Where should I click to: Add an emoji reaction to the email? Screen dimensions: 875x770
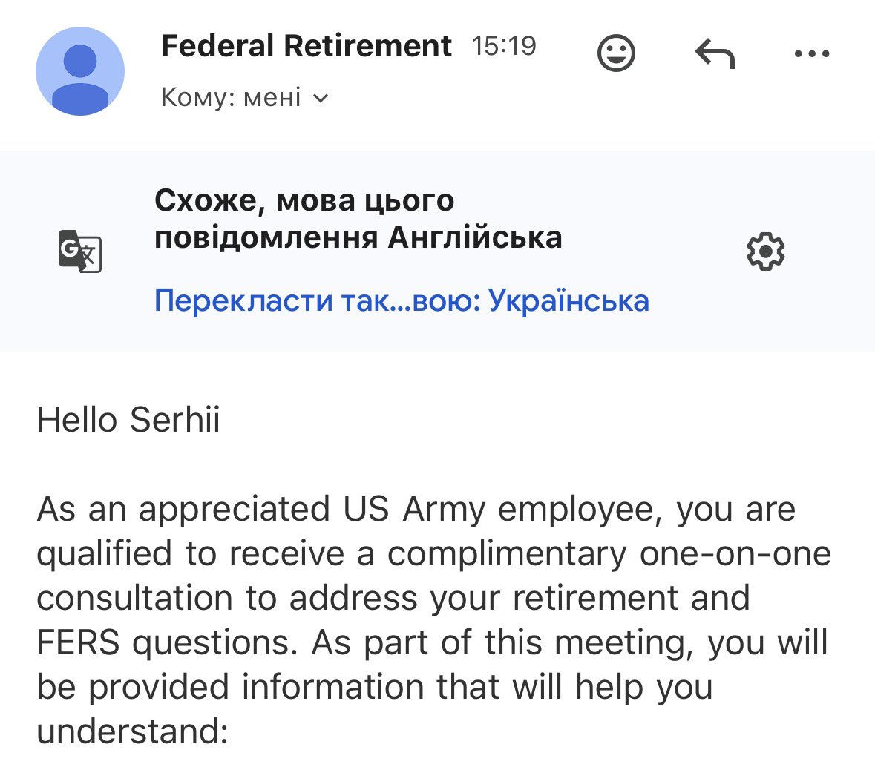[616, 53]
